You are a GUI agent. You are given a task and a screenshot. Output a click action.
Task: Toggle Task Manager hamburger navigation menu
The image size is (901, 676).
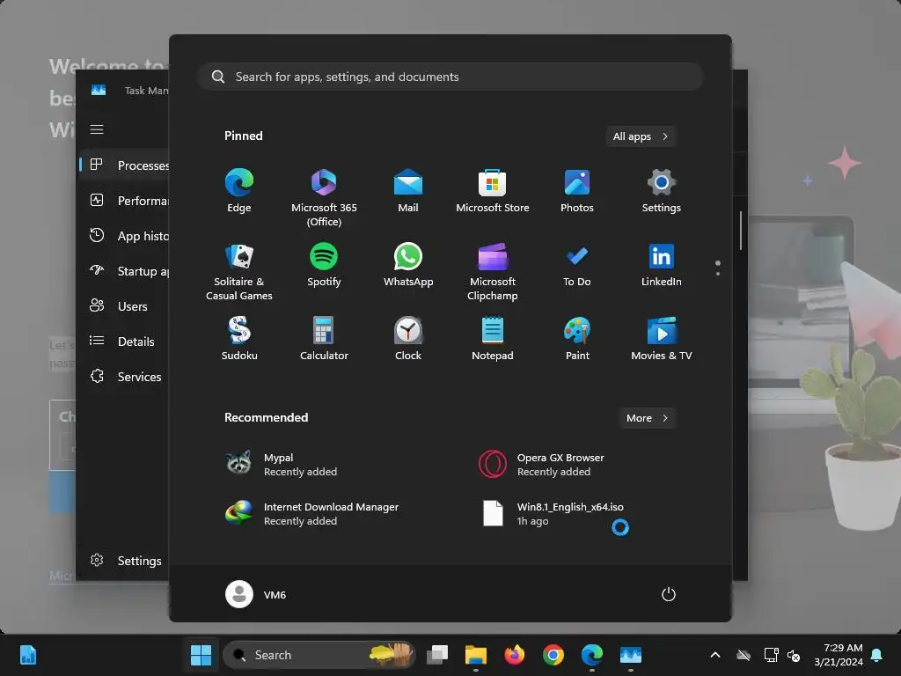(97, 129)
